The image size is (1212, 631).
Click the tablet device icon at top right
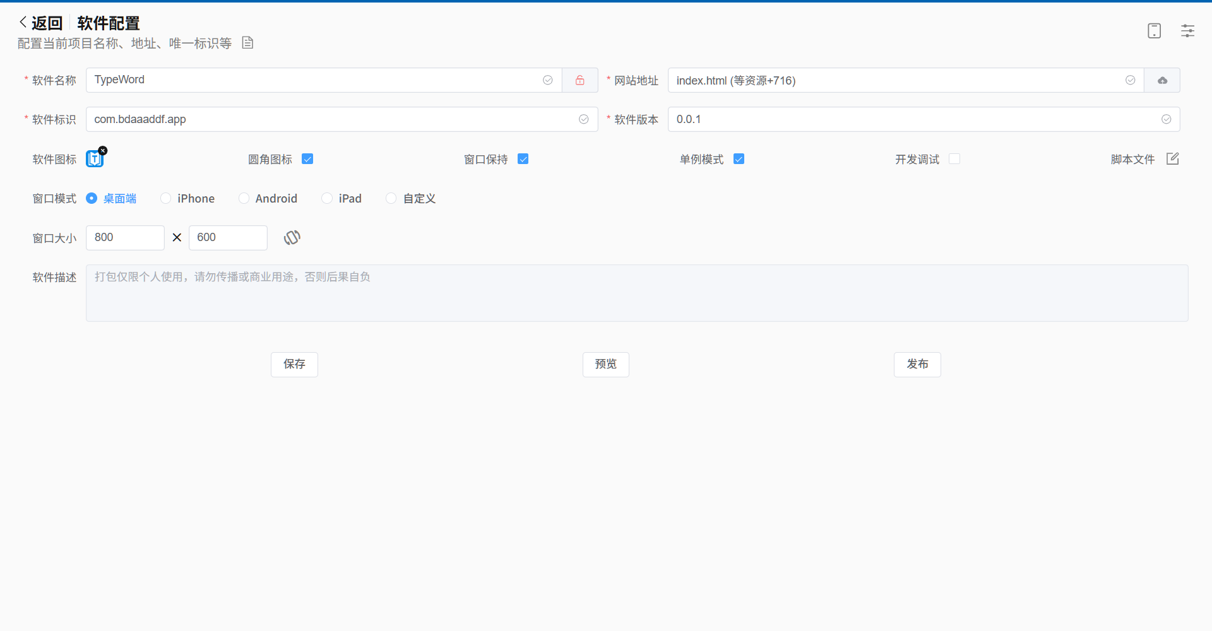point(1154,30)
